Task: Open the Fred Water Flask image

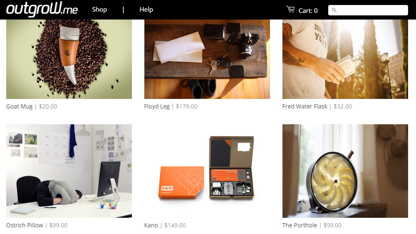Action: 345,59
